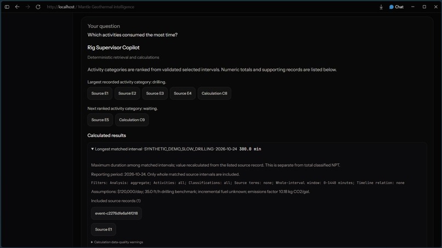Screen dimensions: 442x248
Task: Reload the page with refresh icon
Action: [38, 7]
